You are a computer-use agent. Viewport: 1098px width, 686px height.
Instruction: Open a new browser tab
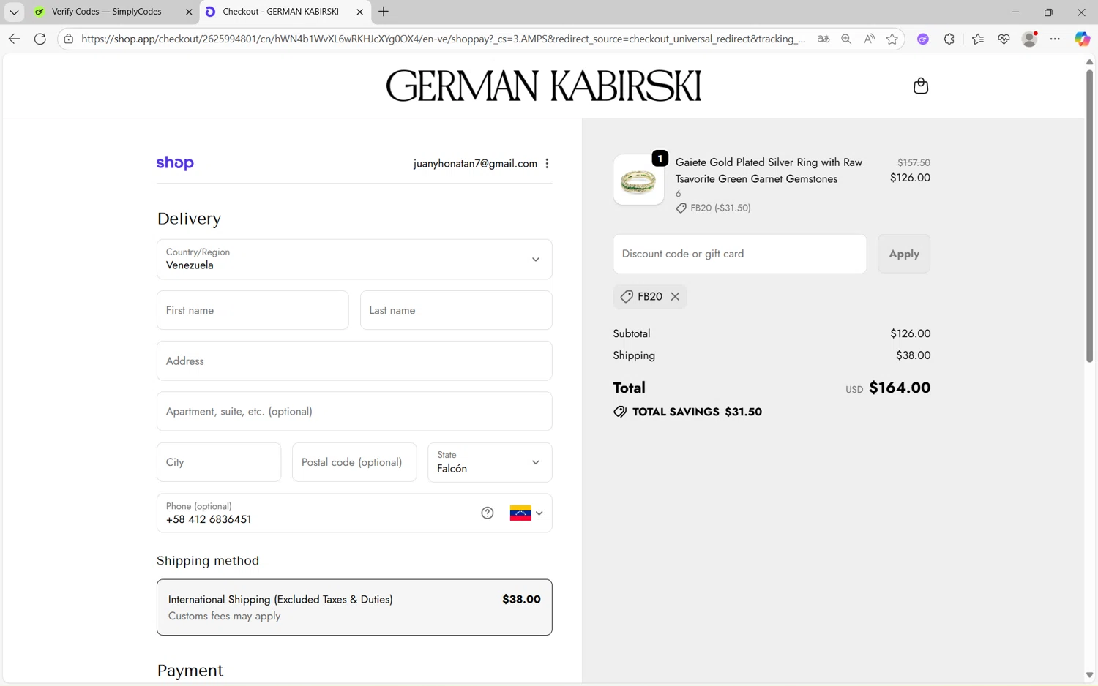click(384, 12)
